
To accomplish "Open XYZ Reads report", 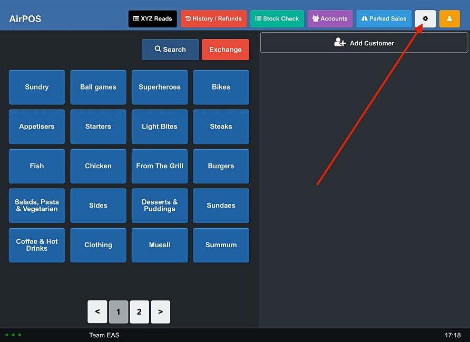I will pos(153,18).
